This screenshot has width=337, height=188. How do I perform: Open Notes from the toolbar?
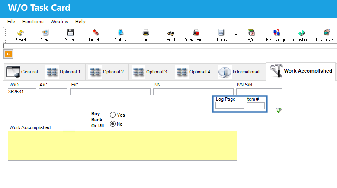pos(120,35)
